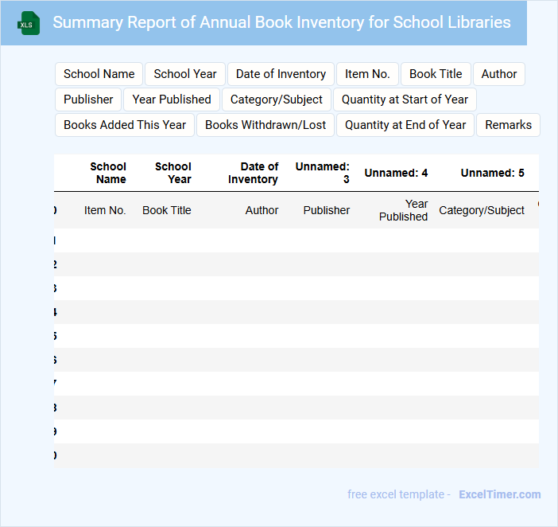This screenshot has width=558, height=527.
Task: Click the Publisher tag button
Action: click(x=88, y=100)
